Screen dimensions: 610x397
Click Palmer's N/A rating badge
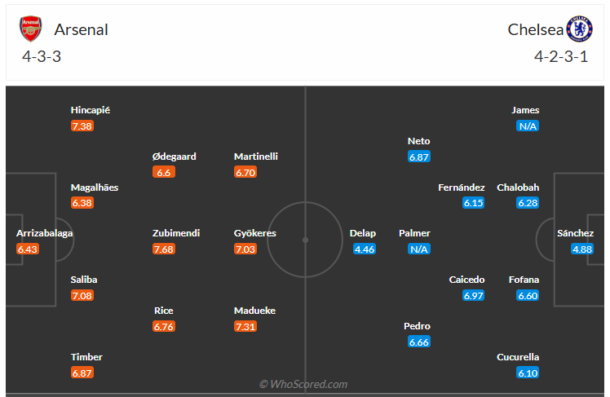click(420, 249)
